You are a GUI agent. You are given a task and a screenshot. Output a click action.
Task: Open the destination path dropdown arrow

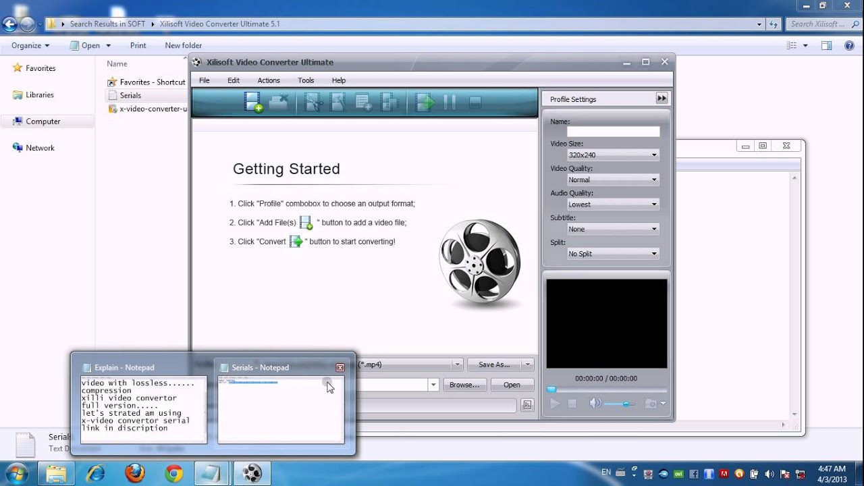tap(433, 385)
